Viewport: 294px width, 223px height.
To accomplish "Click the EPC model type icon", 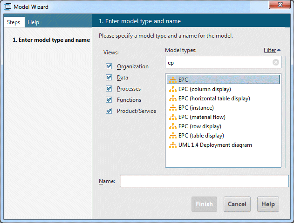I will (x=173, y=80).
